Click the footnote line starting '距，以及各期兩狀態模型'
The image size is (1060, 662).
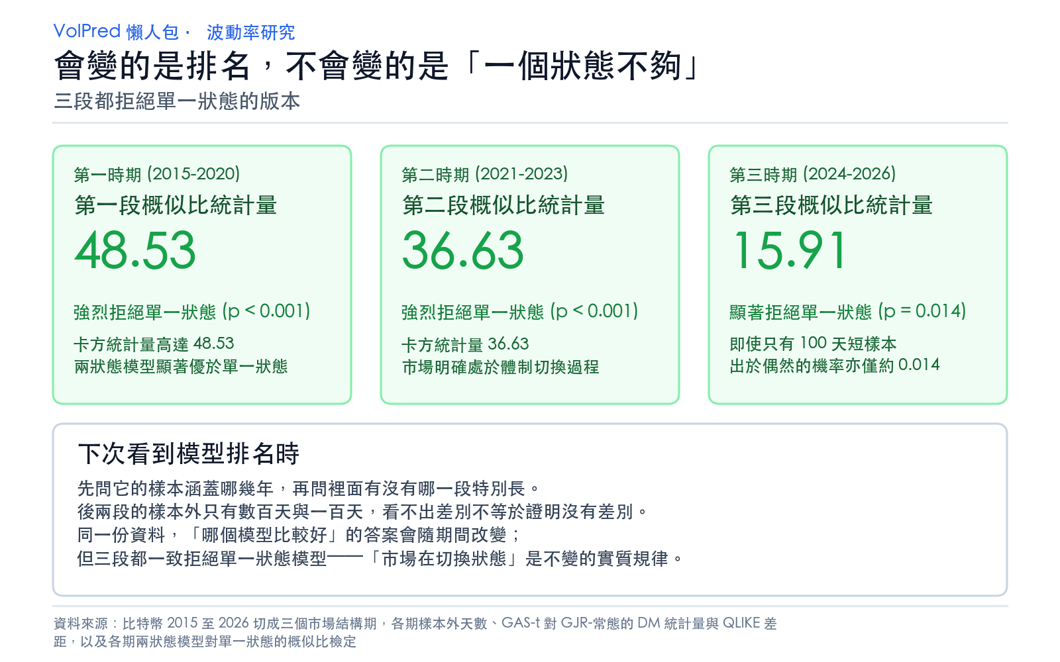[205, 642]
